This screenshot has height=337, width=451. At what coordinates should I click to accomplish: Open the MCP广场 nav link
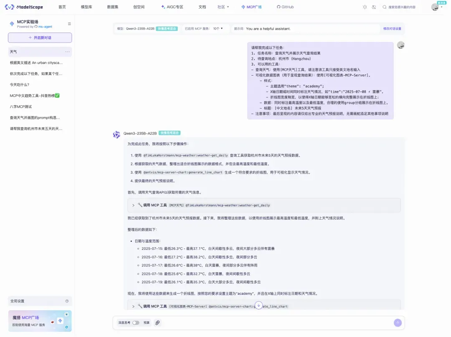251,7
